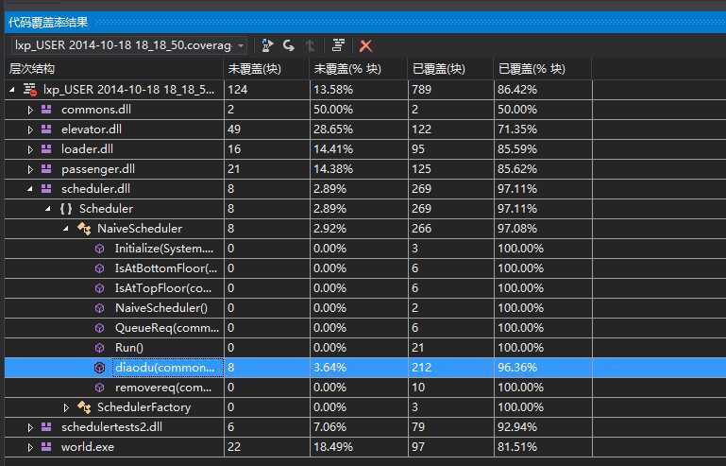This screenshot has height=466, width=726.
Task: Click the QueueReq method cube icon
Action: [99, 328]
